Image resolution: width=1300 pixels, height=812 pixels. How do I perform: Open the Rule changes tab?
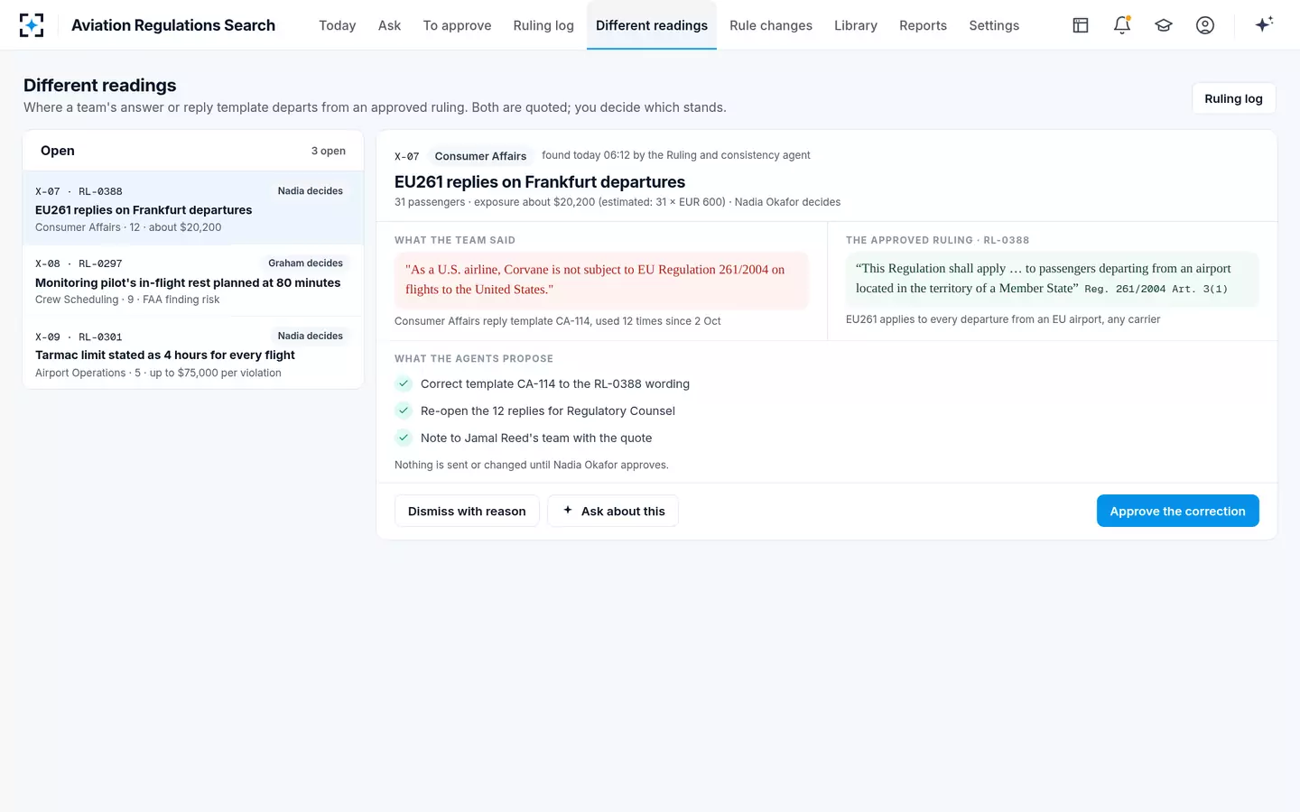click(x=771, y=25)
